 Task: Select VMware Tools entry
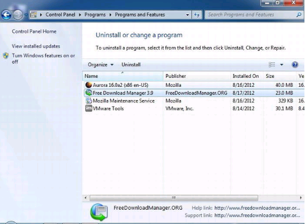pyautogui.click(x=194, y=109)
